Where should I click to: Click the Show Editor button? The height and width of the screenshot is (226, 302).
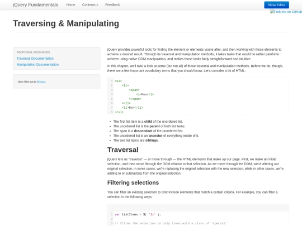(x=276, y=5)
